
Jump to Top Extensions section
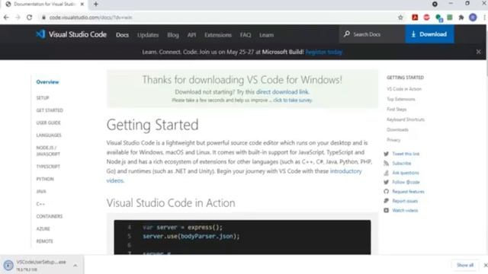pos(401,99)
